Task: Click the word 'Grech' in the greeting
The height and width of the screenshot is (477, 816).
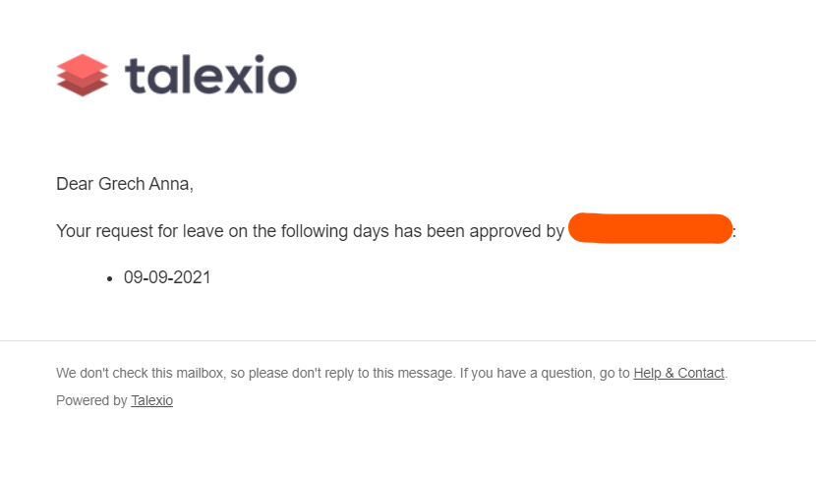Action: [121, 184]
